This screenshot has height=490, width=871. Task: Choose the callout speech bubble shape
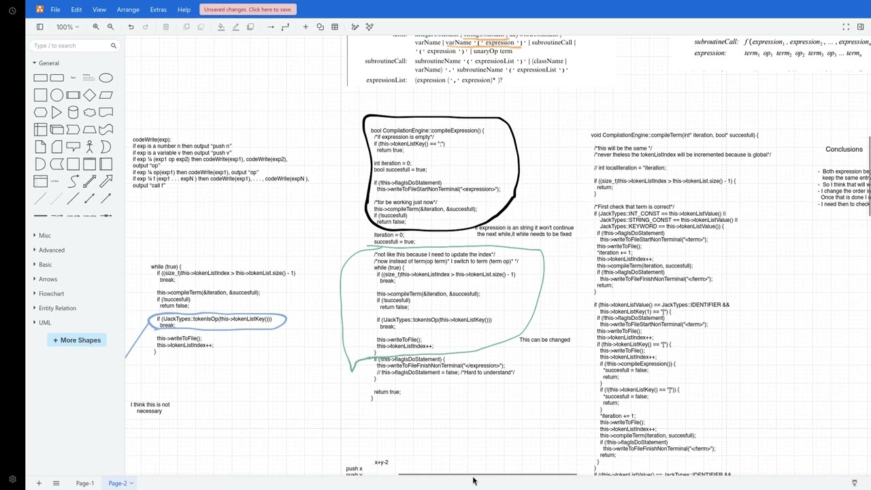[73, 146]
